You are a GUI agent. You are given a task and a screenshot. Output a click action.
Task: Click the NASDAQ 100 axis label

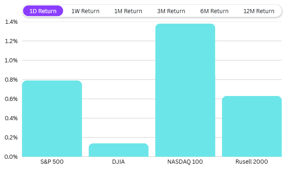[185, 162]
